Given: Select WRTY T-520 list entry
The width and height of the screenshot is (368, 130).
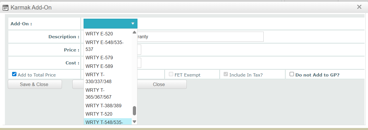Looking at the screenshot, I should point(108,114).
